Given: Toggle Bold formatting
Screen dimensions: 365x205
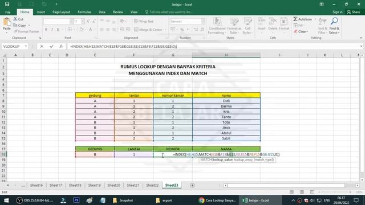Looking at the screenshot, I should (x=46, y=30).
